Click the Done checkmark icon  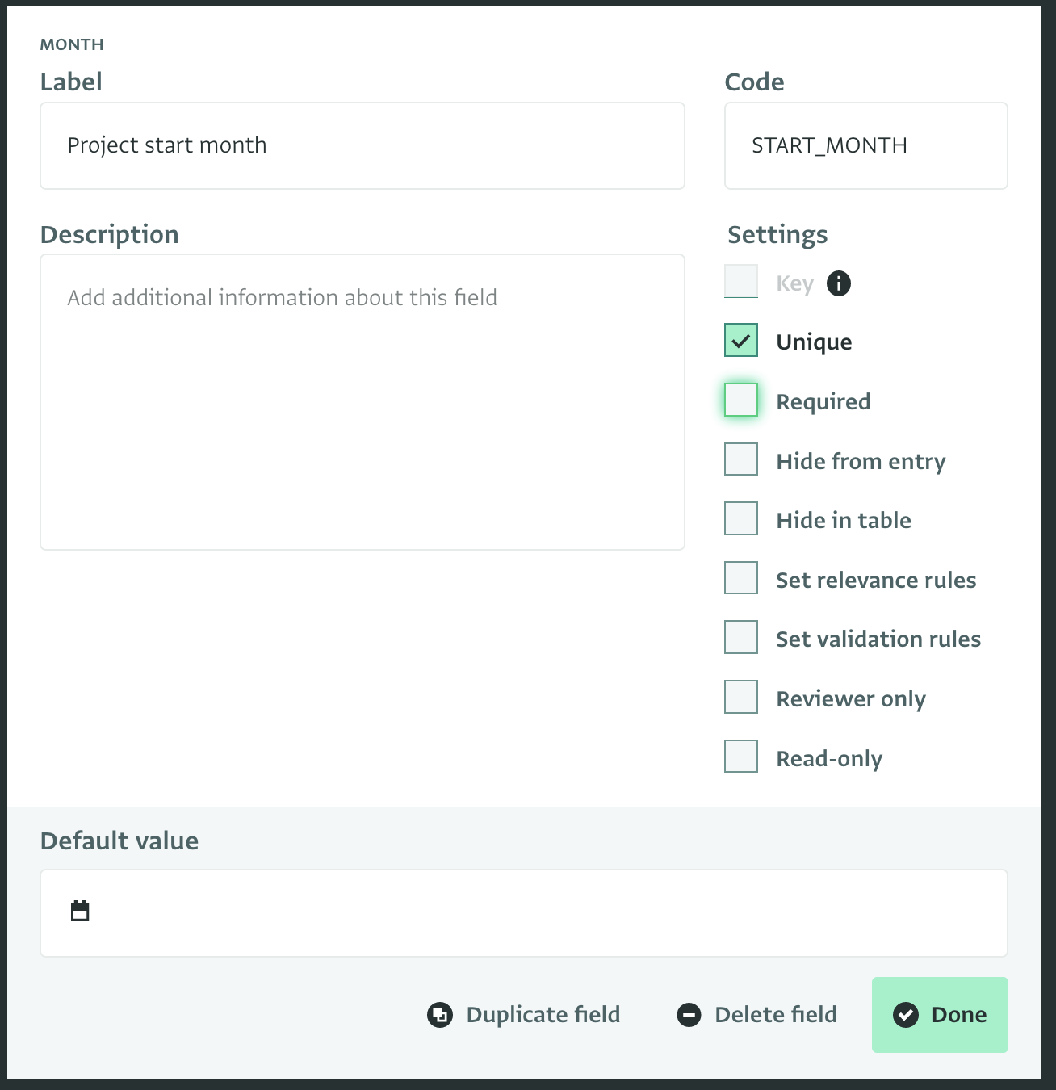[x=906, y=1015]
